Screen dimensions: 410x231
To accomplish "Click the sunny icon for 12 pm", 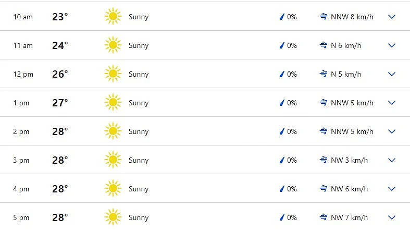I will [x=113, y=74].
